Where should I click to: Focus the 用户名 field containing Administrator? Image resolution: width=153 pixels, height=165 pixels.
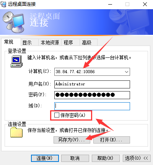point(92,84)
